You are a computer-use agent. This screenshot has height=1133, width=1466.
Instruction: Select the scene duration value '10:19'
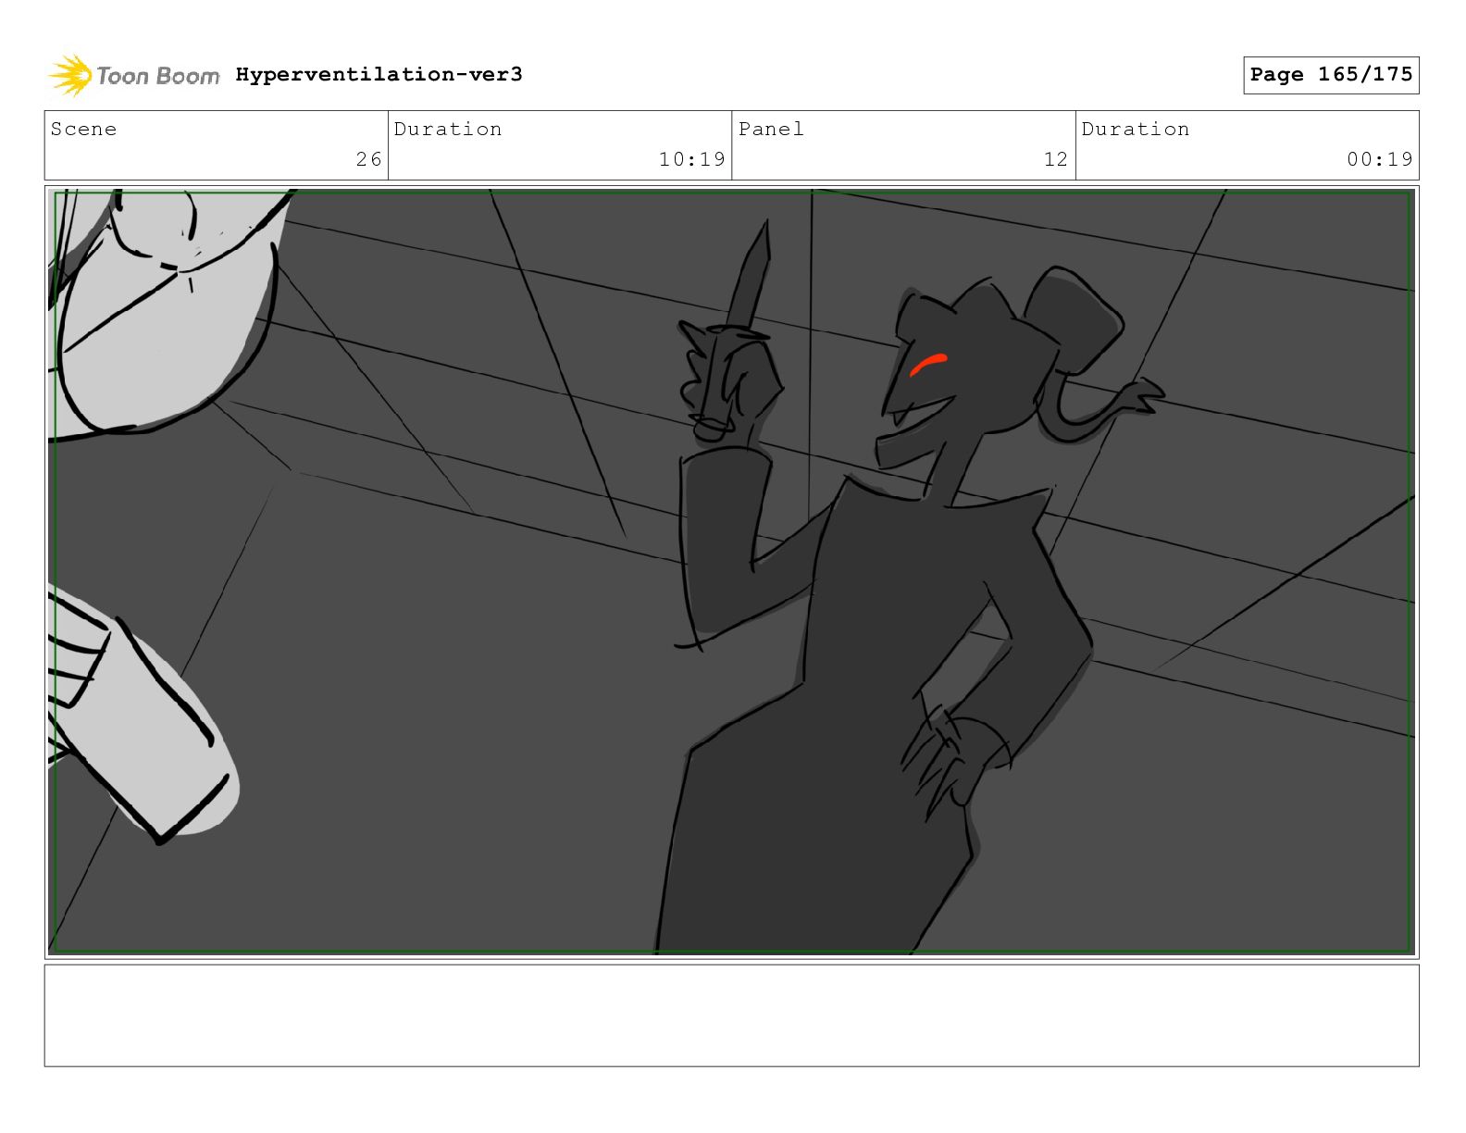(691, 159)
